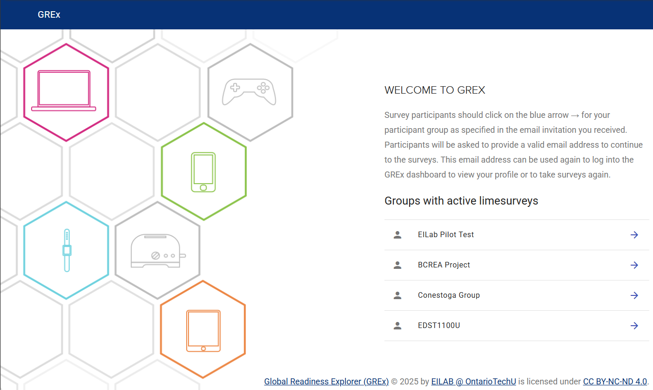Click the blue arrow next to BCREA Project

(x=634, y=265)
